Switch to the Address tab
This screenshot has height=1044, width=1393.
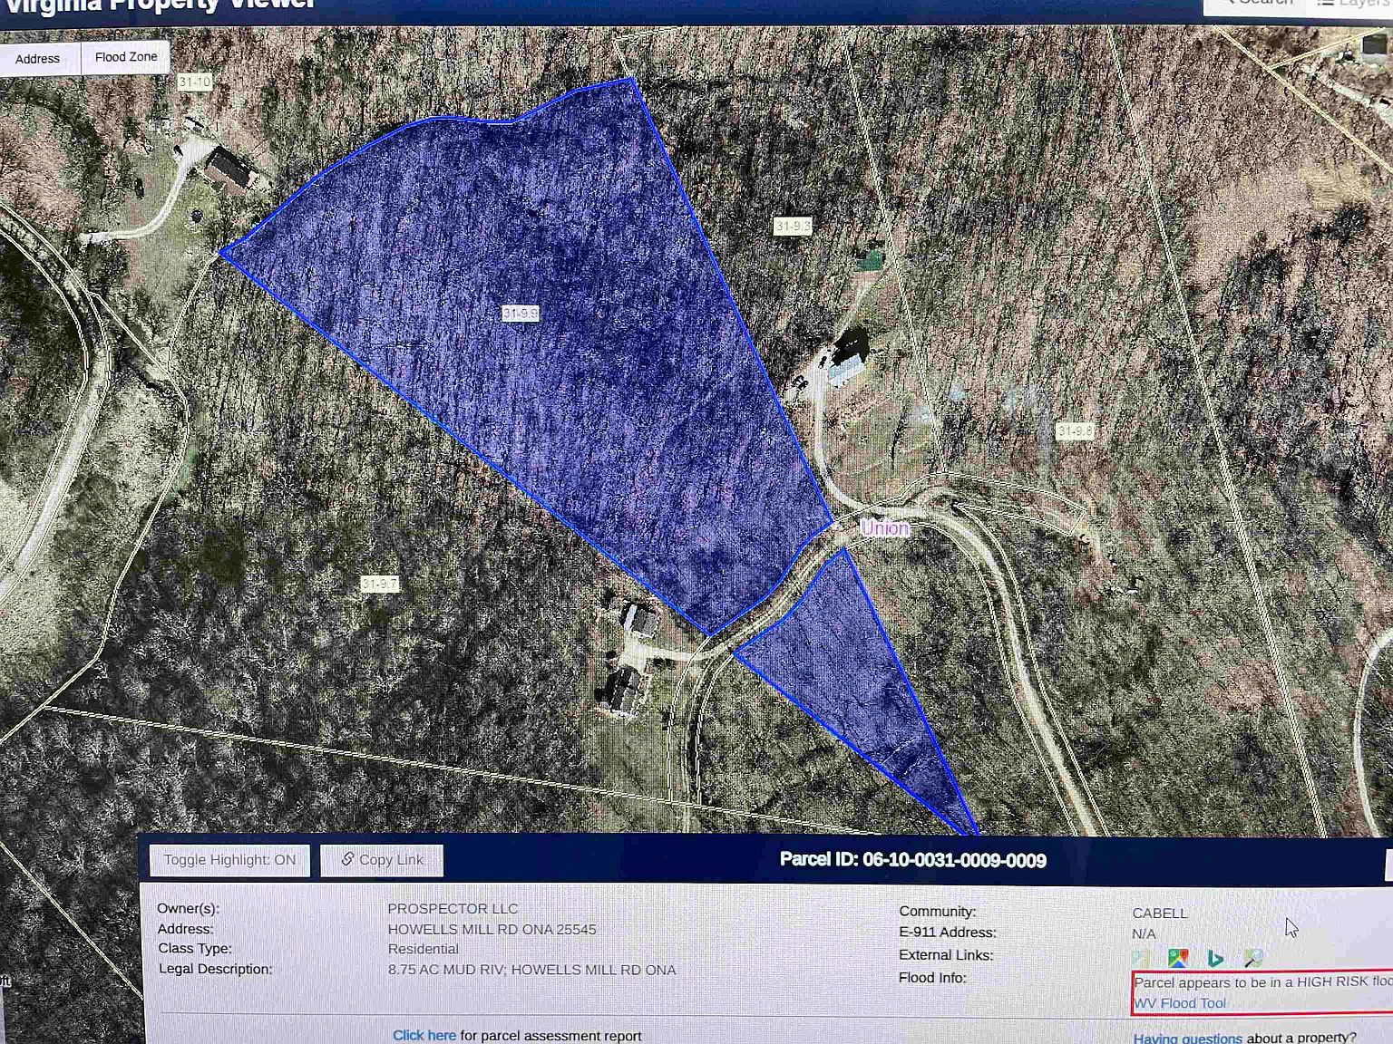38,59
